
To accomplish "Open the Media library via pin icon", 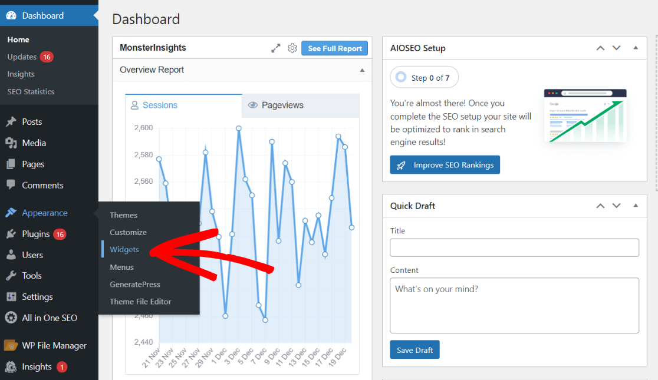I will tap(12, 143).
